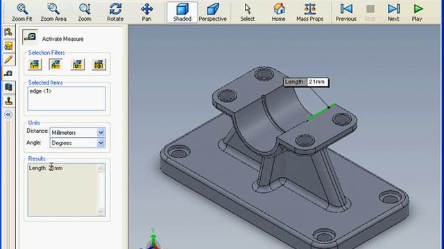Go to Previous view

[x=346, y=12]
